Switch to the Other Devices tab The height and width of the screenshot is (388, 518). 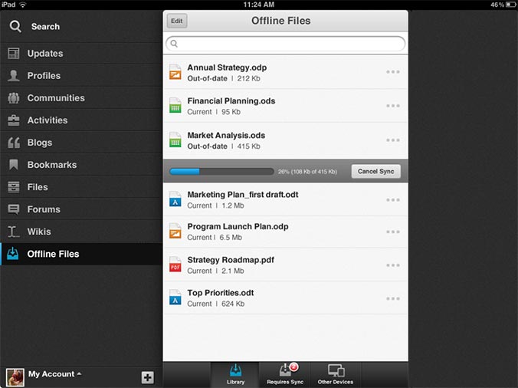point(336,374)
